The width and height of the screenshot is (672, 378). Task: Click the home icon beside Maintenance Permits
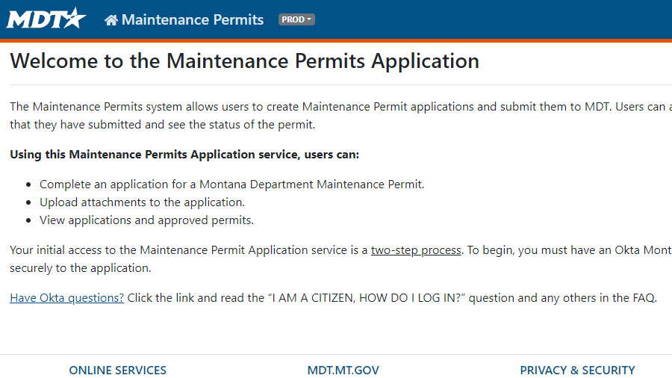point(111,20)
